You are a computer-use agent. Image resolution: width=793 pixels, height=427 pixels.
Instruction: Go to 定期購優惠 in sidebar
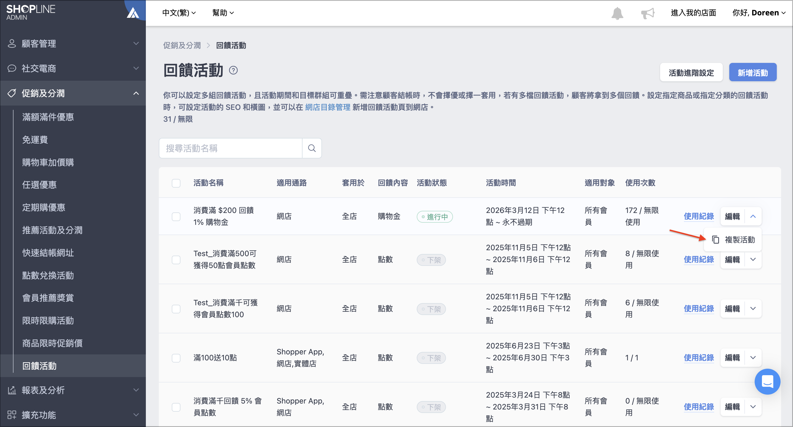pyautogui.click(x=44, y=207)
